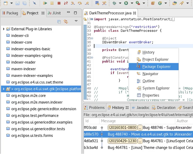193x154 pixels.
Task: Open the Run configurations dropdown arrow
Action: tap(132, 3)
